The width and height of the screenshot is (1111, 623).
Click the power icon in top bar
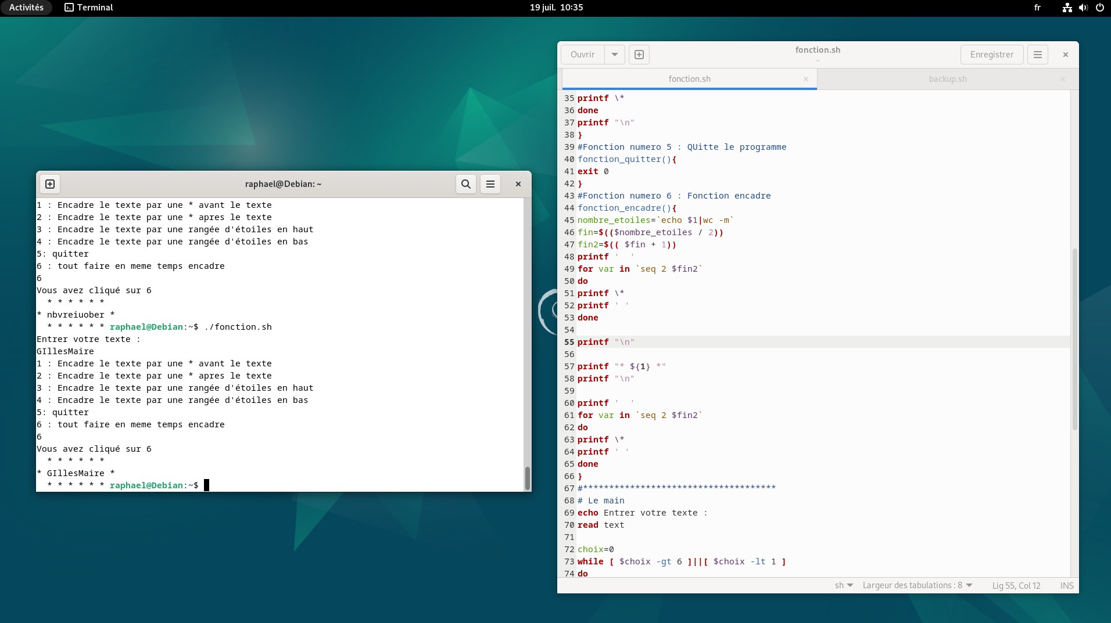tap(1099, 8)
